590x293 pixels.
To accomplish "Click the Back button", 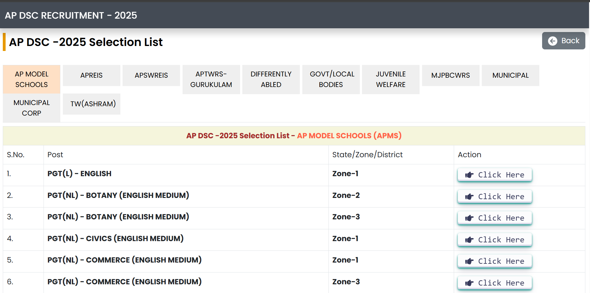I will point(564,41).
